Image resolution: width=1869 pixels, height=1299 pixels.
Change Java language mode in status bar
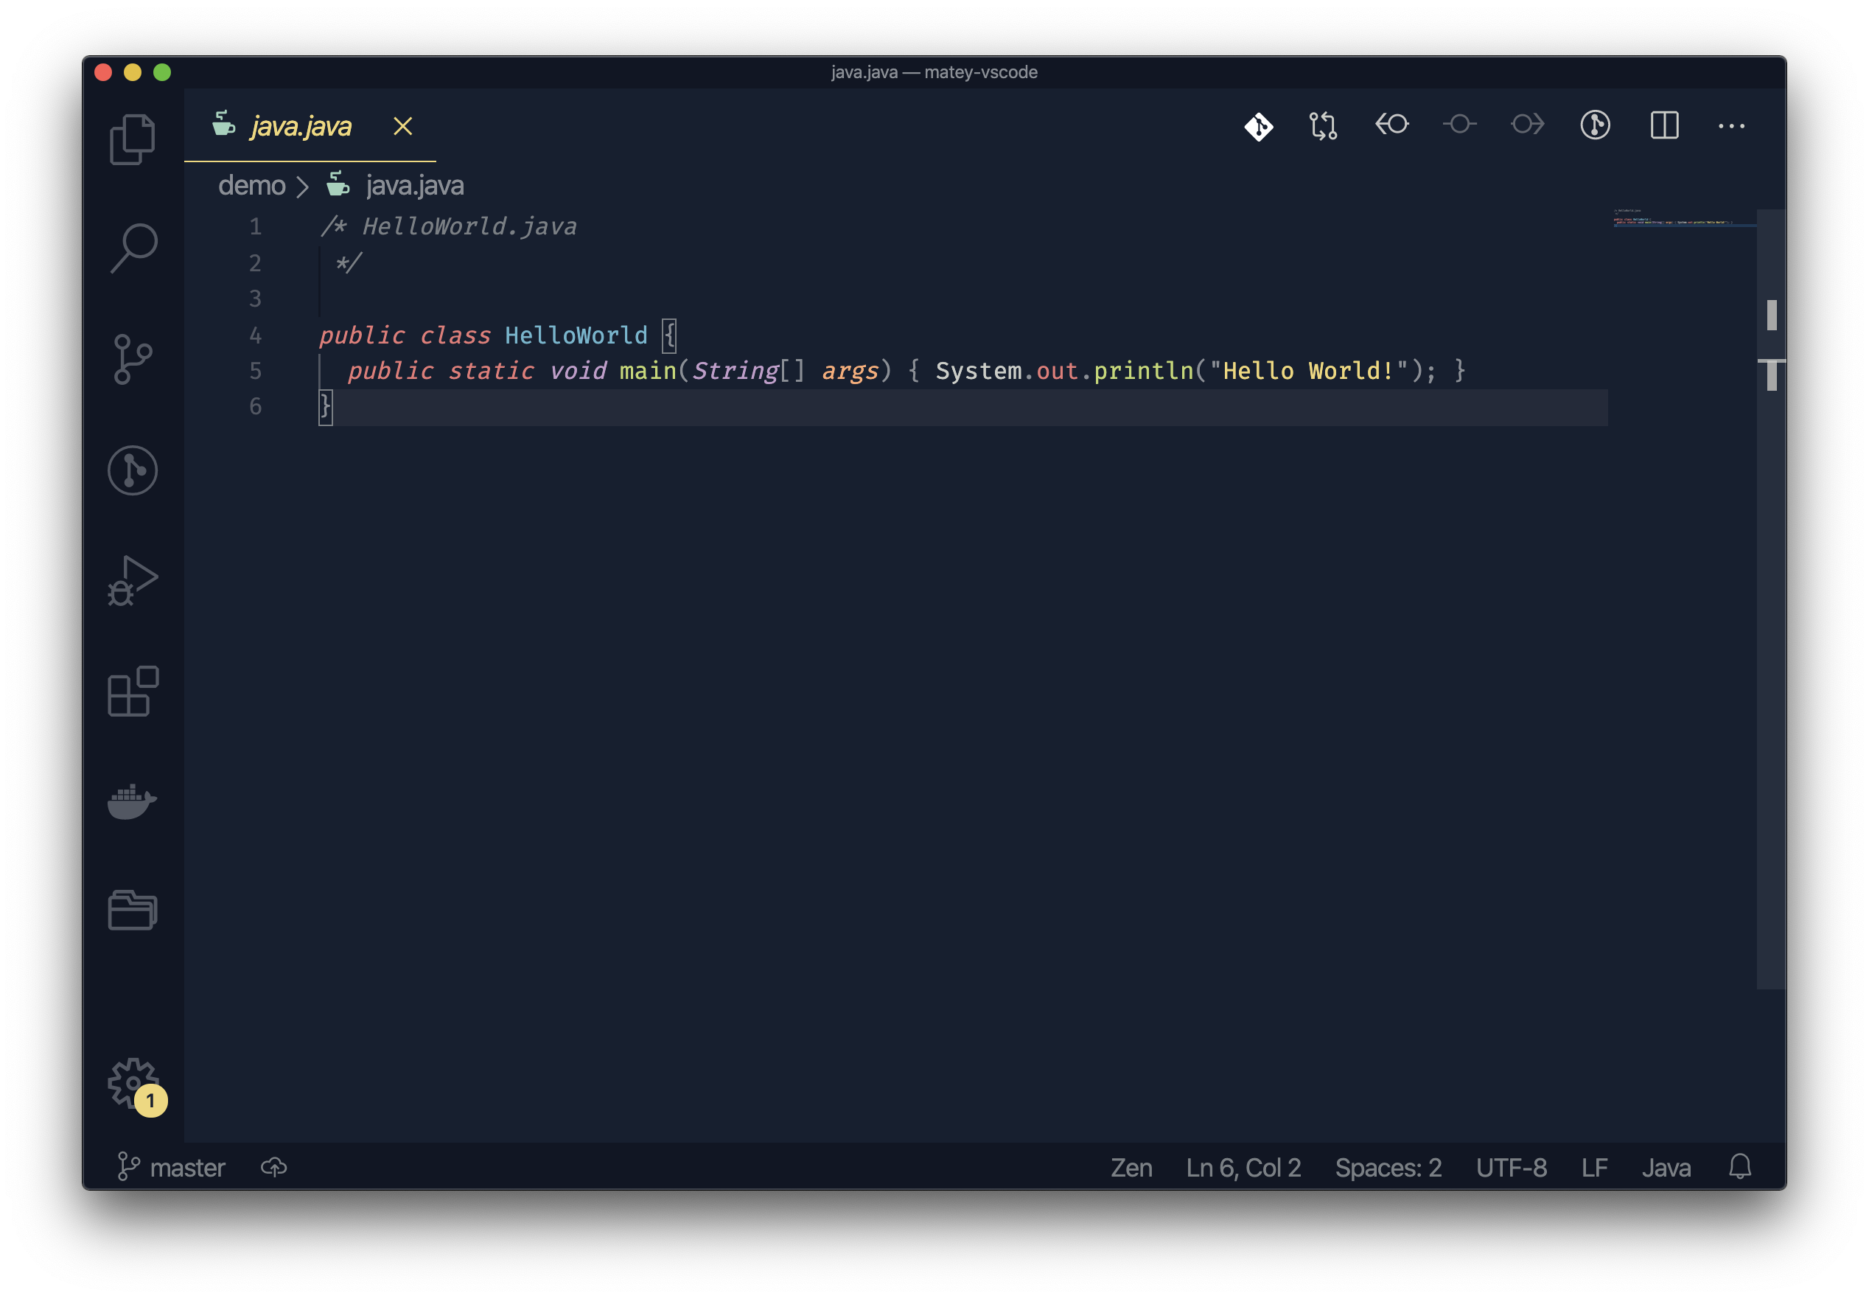[1666, 1167]
